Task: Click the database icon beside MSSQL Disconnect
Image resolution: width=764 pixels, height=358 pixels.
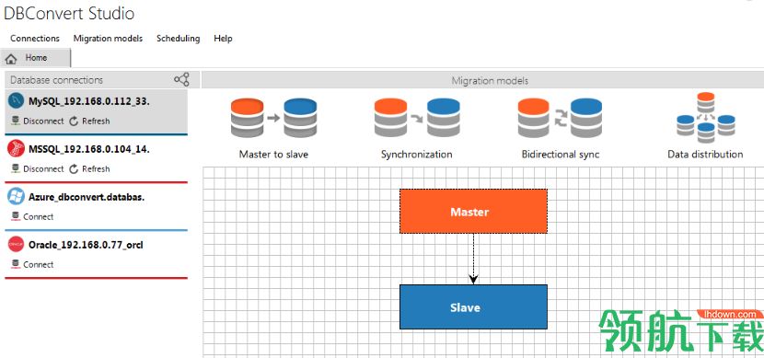Action: (16, 168)
